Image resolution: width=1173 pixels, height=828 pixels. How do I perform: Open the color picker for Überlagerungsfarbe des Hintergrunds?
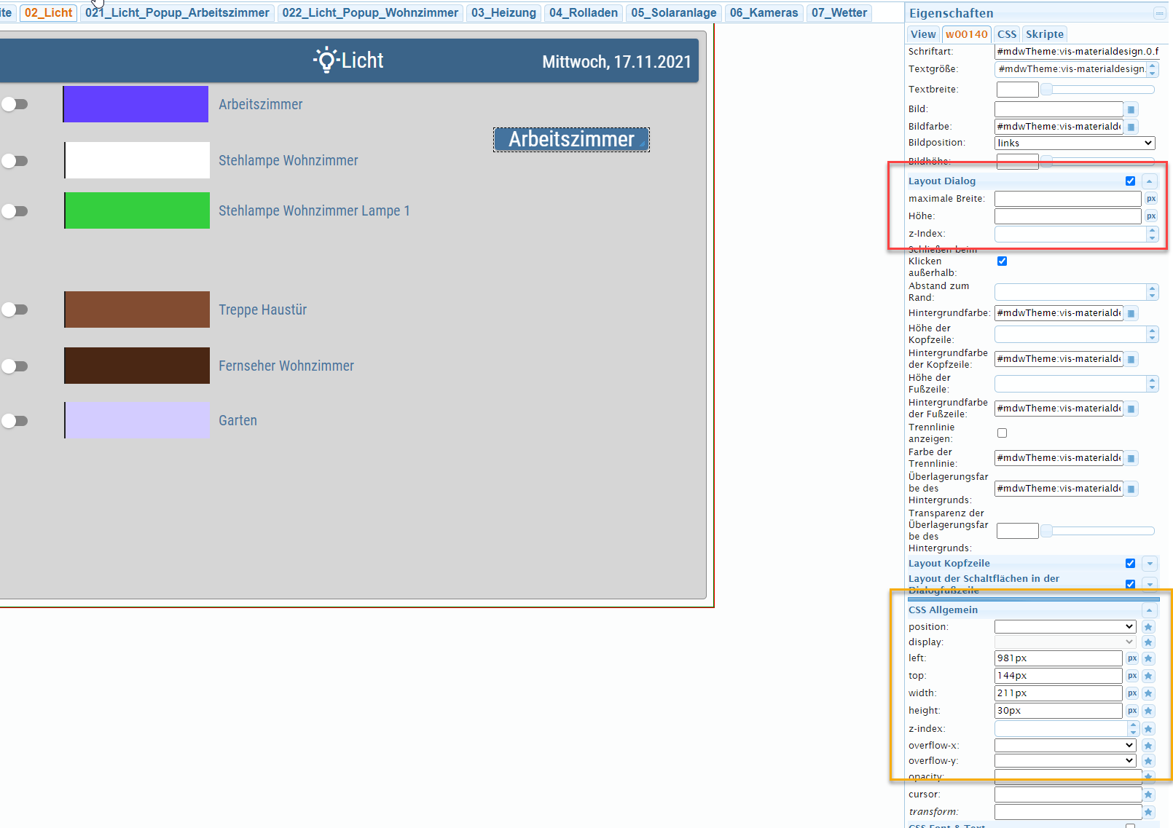tap(1131, 489)
